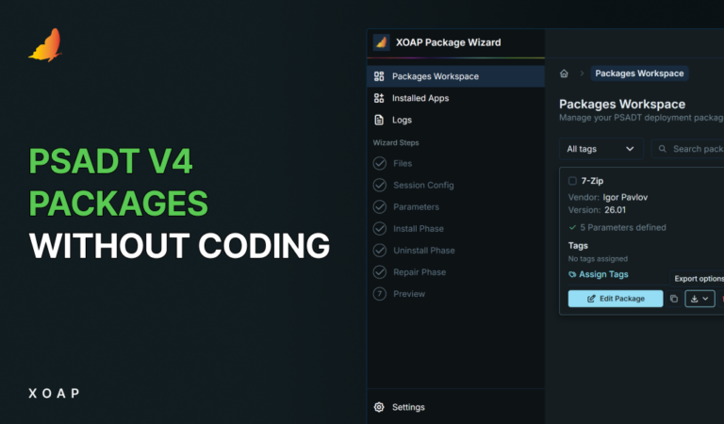Click the home breadcrumb icon
Screen dimensions: 724x424
[x=564, y=73]
